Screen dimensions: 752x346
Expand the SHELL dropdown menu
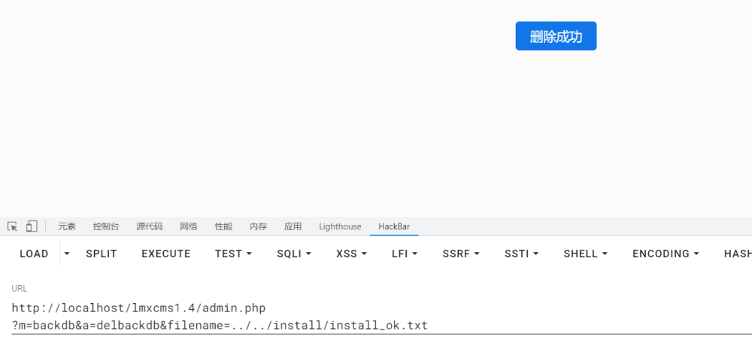pyautogui.click(x=586, y=254)
